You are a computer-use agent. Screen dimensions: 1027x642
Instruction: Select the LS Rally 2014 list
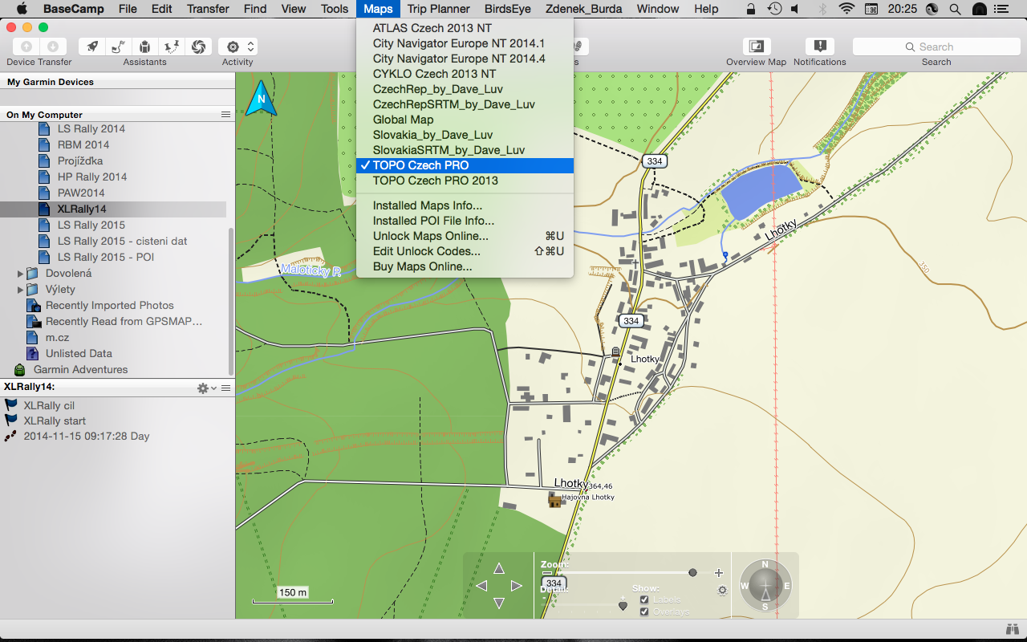[91, 128]
